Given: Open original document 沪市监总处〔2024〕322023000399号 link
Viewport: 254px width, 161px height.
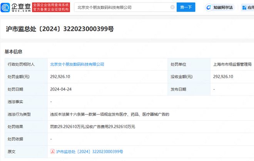Looking at the screenshot, I should point(90,151).
